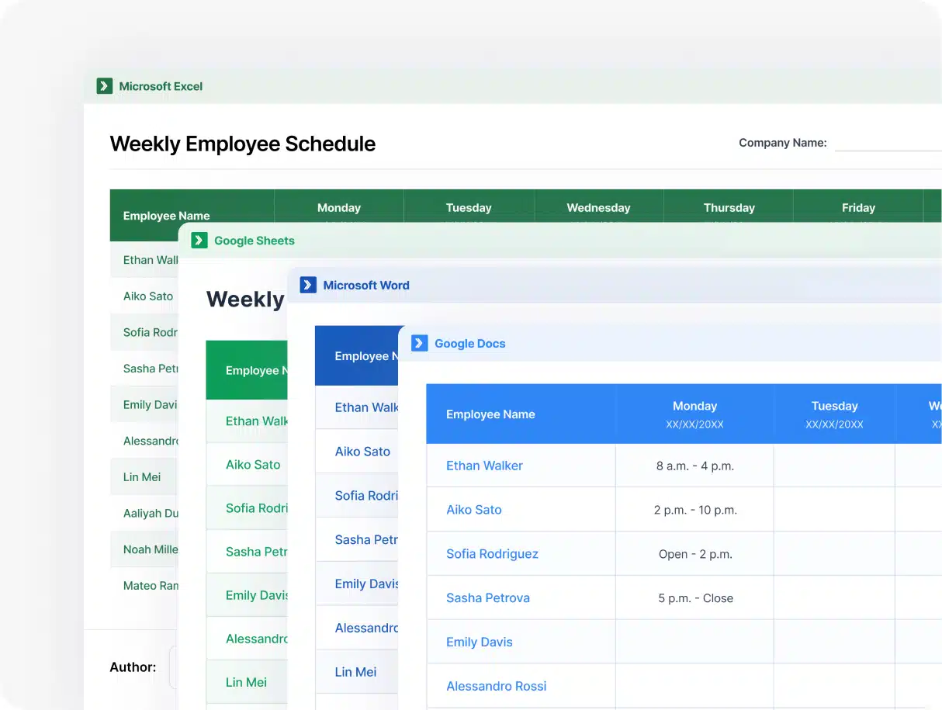Click the Microsoft Word chevron icon

[308, 285]
